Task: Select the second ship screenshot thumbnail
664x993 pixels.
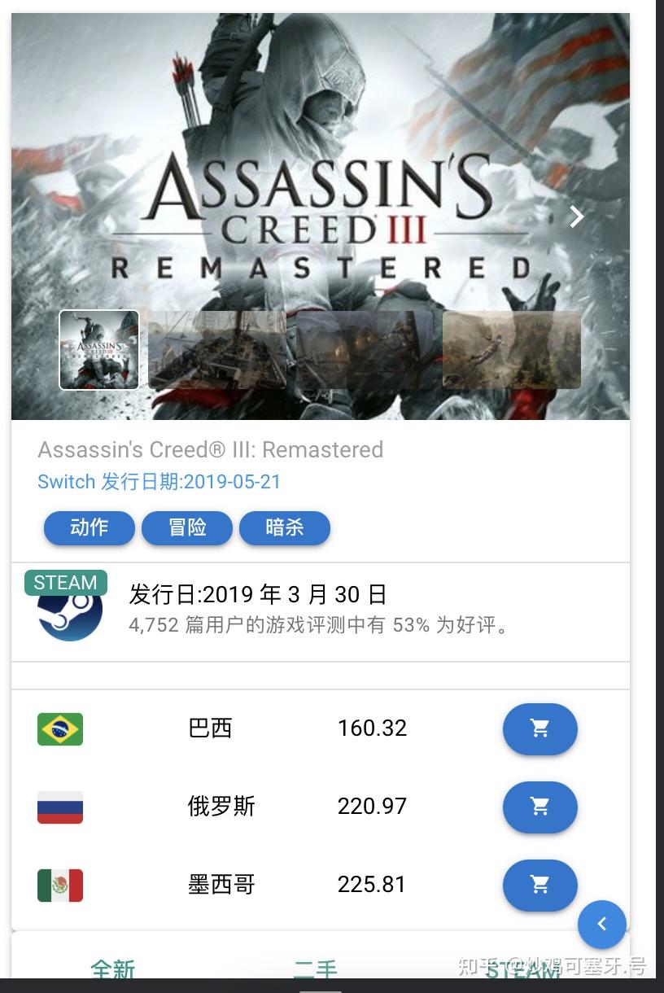Action: click(217, 350)
